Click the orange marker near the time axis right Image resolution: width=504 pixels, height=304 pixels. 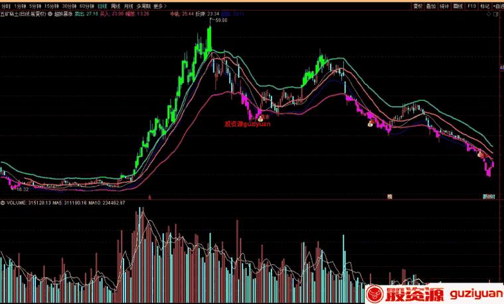tap(390, 196)
